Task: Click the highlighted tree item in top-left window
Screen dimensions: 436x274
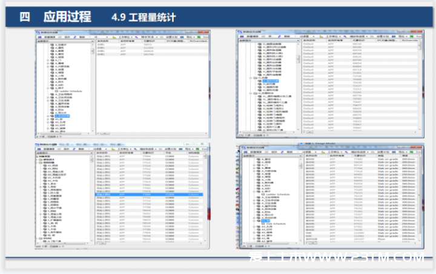Action: [62, 116]
